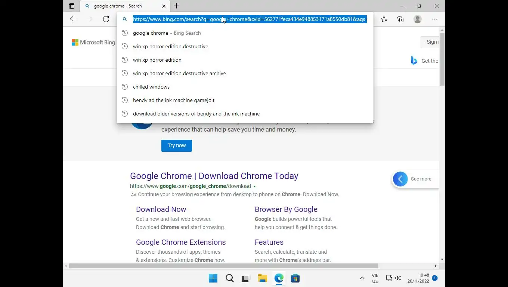
Task: Click the scroll right arrow
Action: pos(436,266)
